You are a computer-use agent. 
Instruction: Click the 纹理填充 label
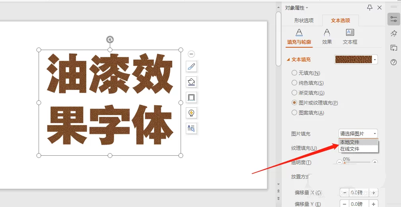(304, 148)
